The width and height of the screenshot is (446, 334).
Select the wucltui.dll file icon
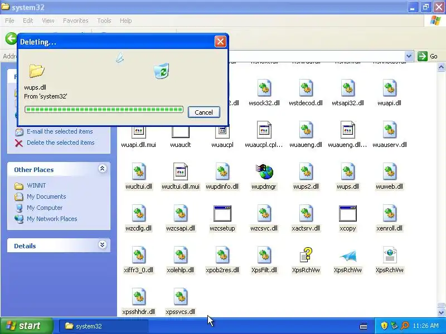[x=139, y=171]
